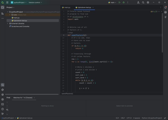Open the pythonProject project dropdown

(x=19, y=2)
